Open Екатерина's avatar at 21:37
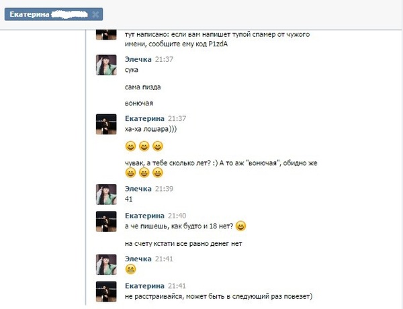The height and width of the screenshot is (309, 403). point(106,124)
